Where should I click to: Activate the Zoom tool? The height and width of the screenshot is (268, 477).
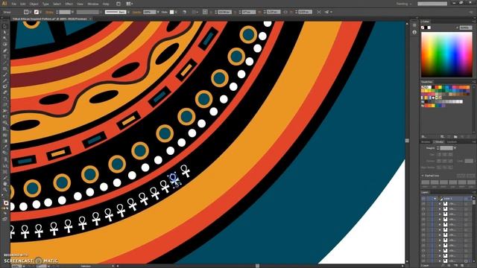pyautogui.click(x=4, y=190)
